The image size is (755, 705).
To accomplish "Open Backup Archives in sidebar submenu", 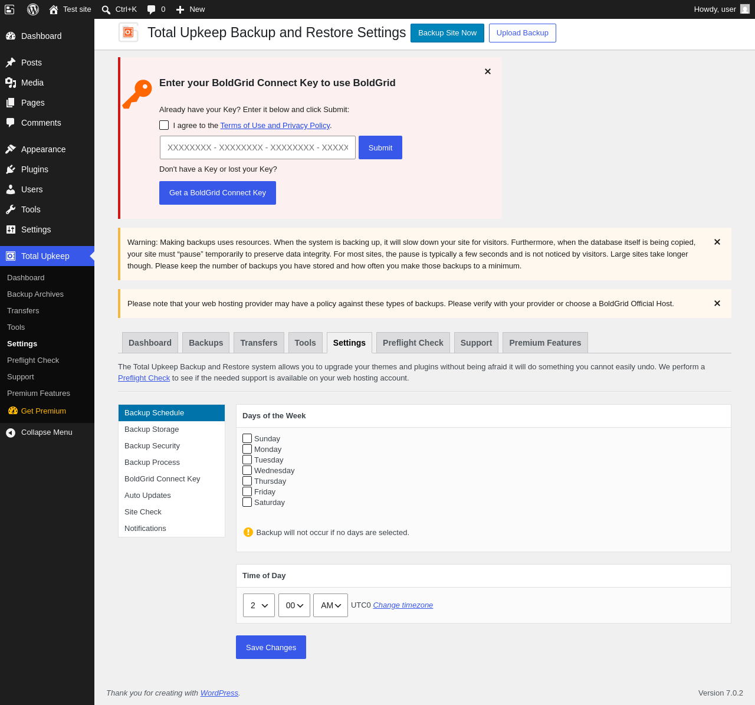I will click(x=35, y=294).
